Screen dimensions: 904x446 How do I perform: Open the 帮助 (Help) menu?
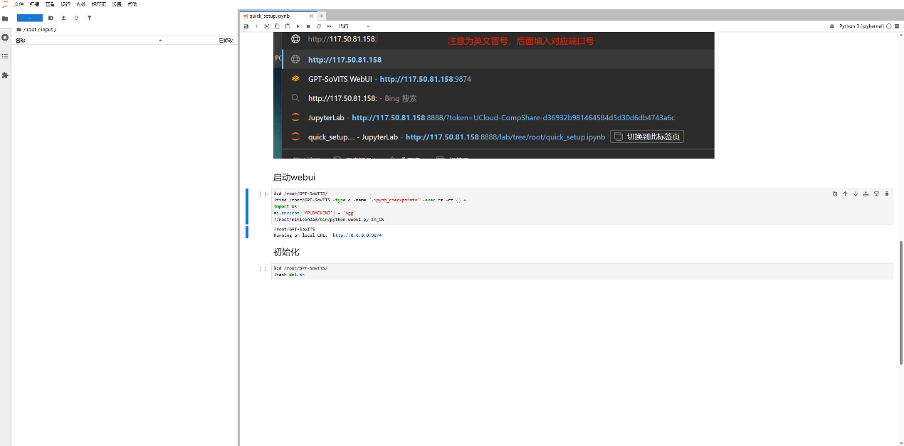tap(132, 4)
